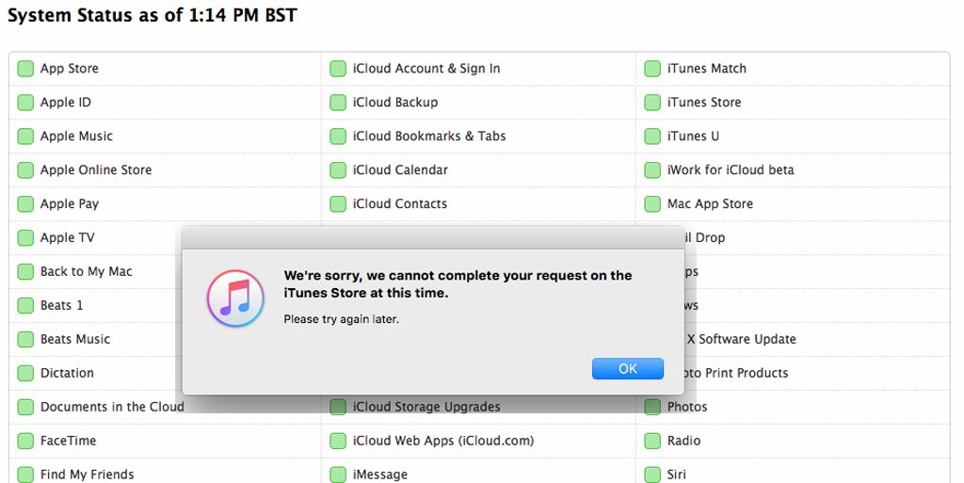Screen dimensions: 964x483
Task: Open the Find My Friends entry
Action: [x=87, y=475]
